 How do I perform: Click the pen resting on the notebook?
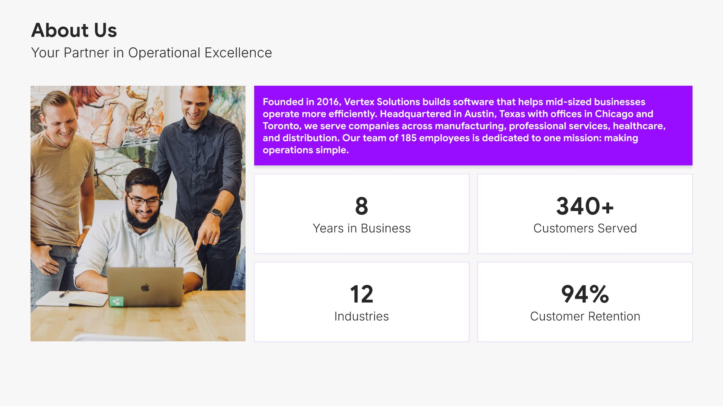(x=64, y=294)
